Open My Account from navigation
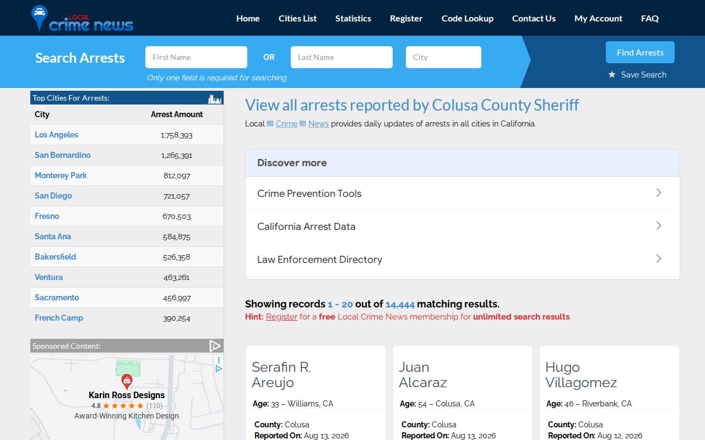This screenshot has width=705, height=440. (x=598, y=18)
